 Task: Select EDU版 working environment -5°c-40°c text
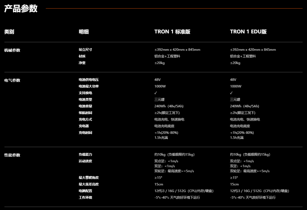[x=253, y=198]
